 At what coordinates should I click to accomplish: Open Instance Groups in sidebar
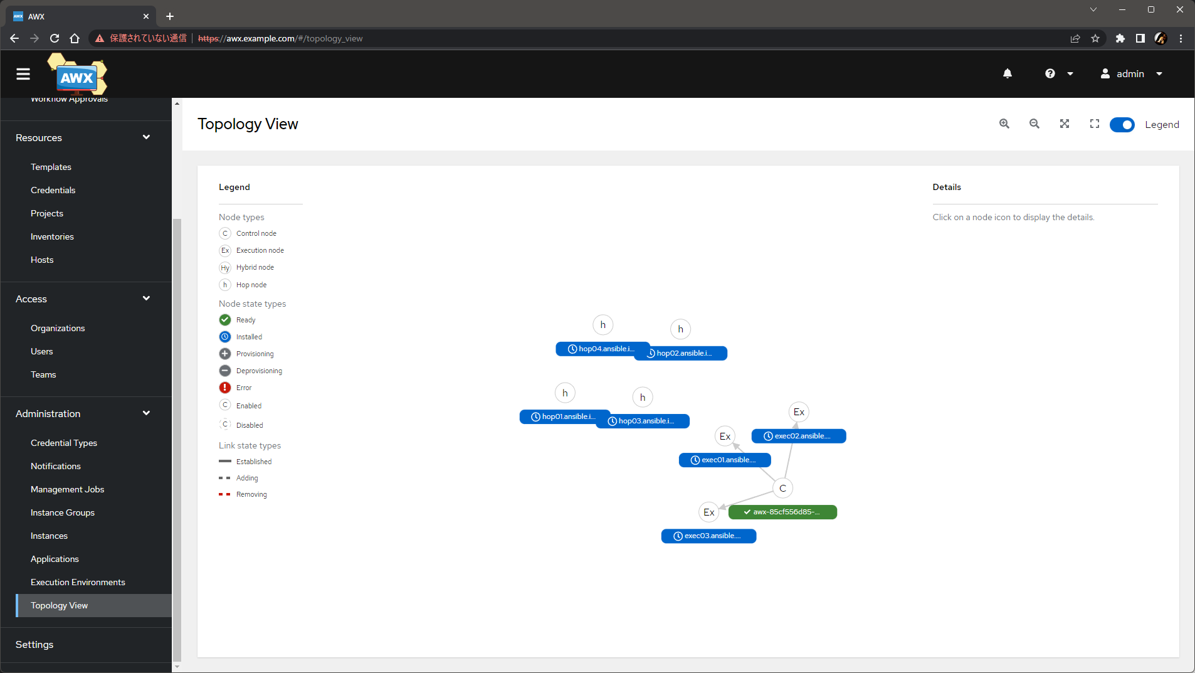(63, 512)
